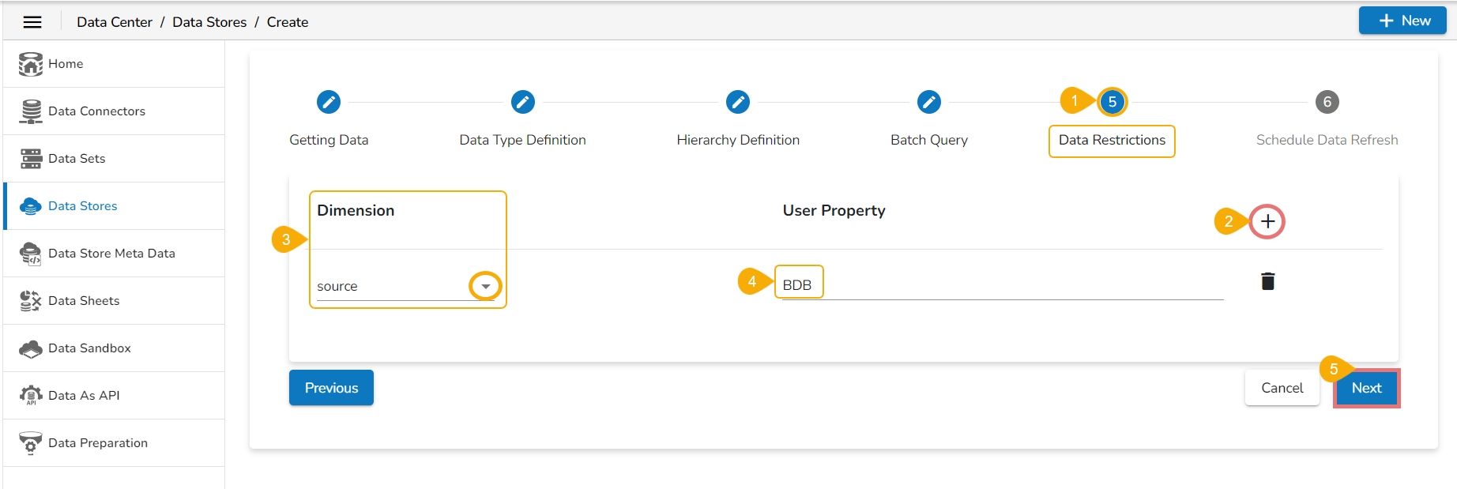Navigate to Data Sets section

tap(77, 159)
